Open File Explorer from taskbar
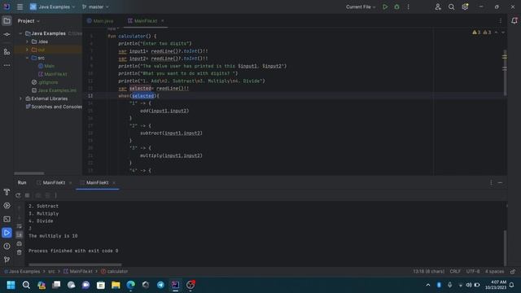The height and width of the screenshot is (293, 521). coord(116,285)
